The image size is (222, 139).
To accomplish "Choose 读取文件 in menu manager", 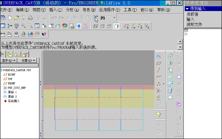I will tap(194, 25).
